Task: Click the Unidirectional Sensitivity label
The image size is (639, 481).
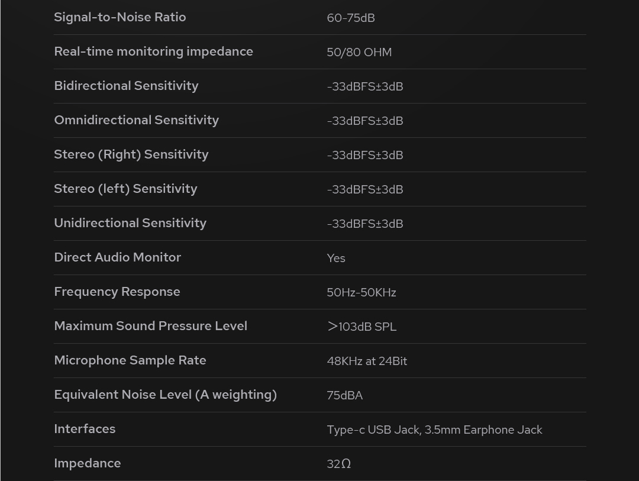Action: point(130,223)
